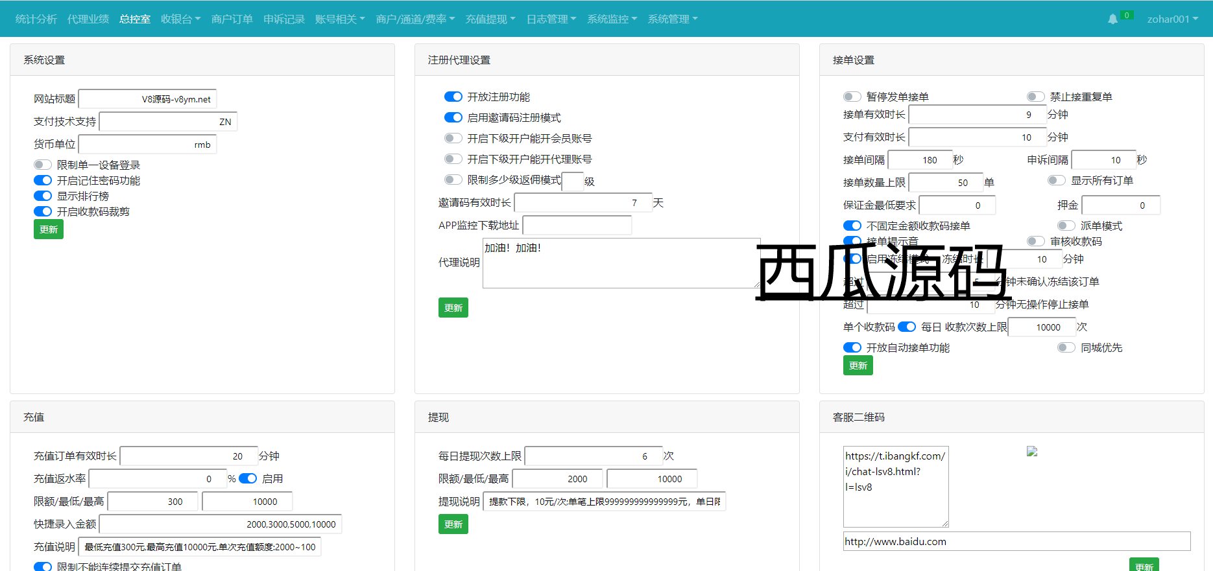1213x571 pixels.
Task: Click 支付有效时长 input field
Action: 978,137
